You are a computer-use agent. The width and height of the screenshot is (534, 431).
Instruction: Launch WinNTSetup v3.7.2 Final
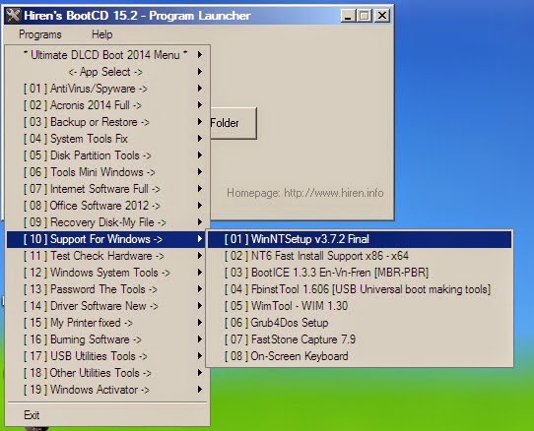click(x=360, y=239)
